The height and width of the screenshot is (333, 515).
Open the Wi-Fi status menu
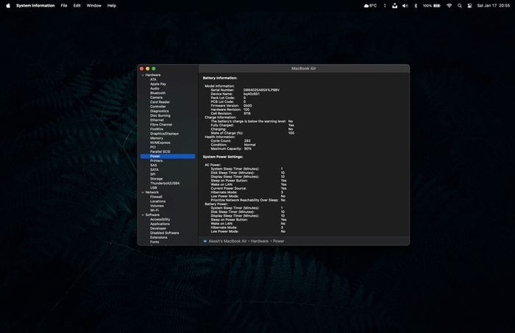pyautogui.click(x=449, y=6)
